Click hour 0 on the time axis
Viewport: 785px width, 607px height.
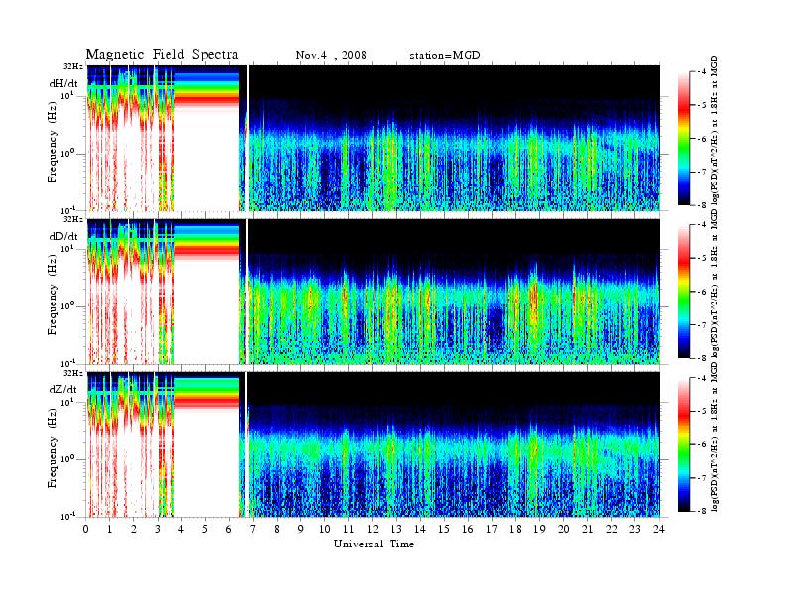86,529
